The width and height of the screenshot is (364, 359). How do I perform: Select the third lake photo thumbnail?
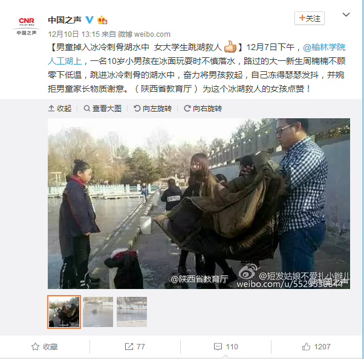pos(132,312)
